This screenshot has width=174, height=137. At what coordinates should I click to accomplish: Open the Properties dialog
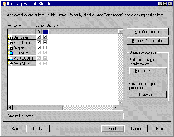coord(148,94)
